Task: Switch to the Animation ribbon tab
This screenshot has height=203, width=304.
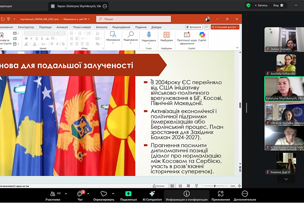Action: coord(62,27)
